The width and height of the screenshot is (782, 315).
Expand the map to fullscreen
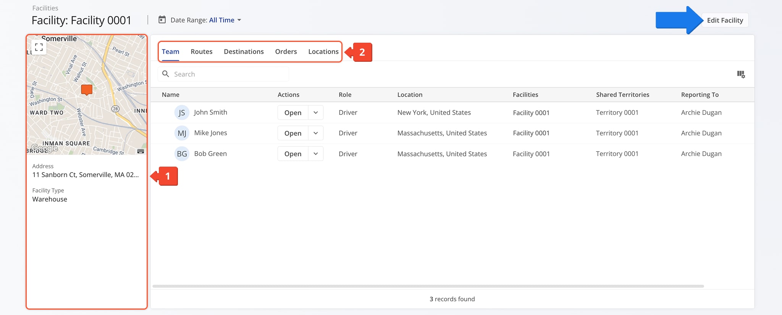(x=39, y=47)
